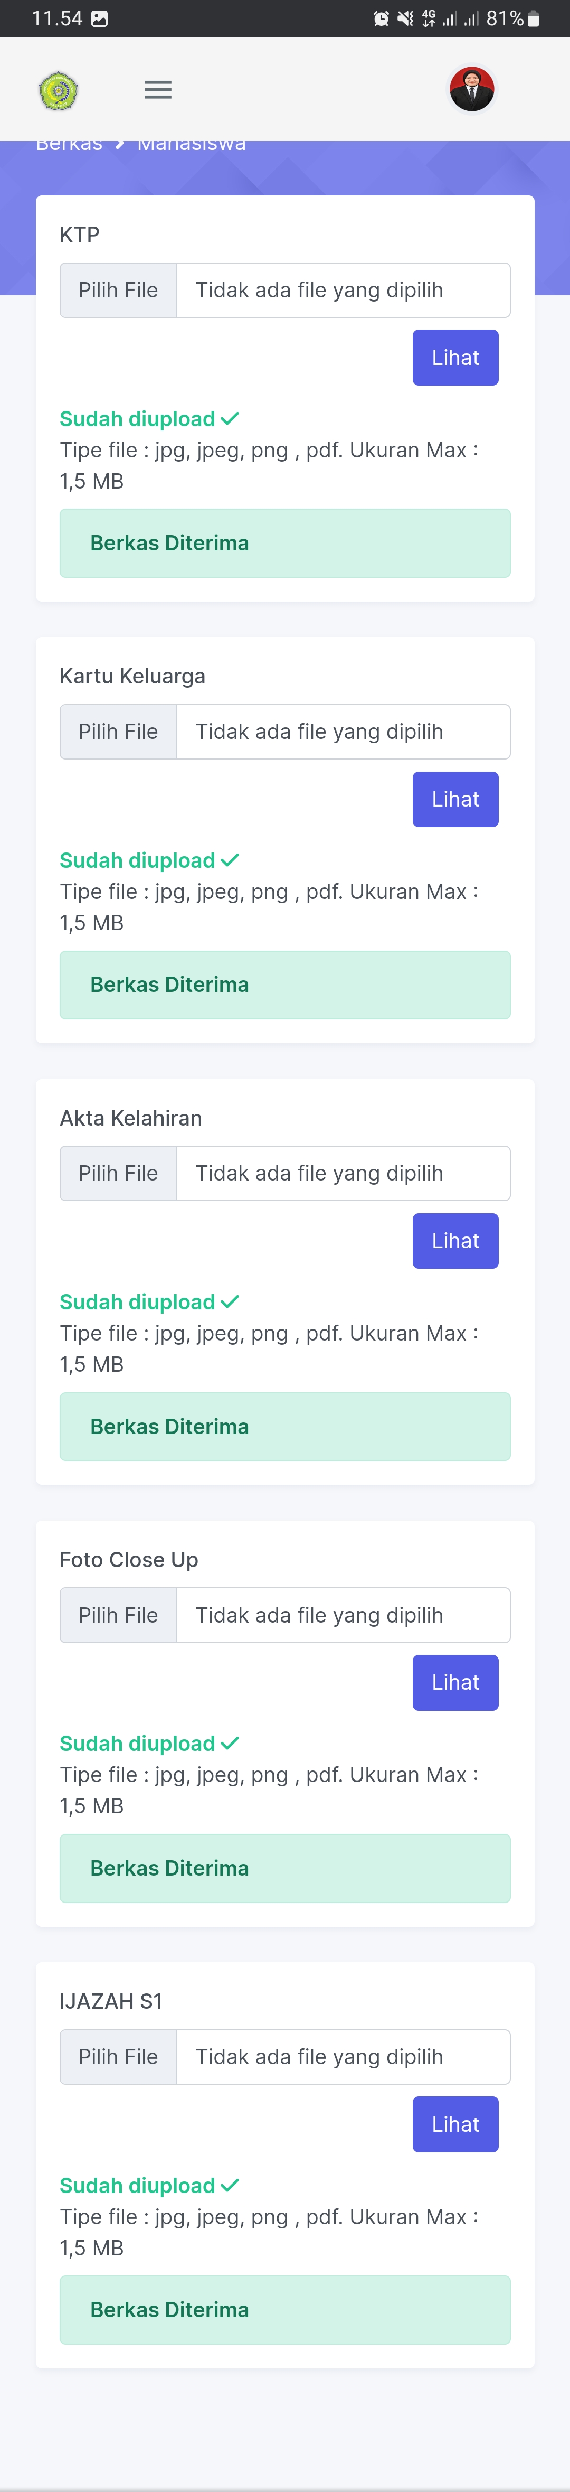
Task: Click Pilih File for Kartu Keluarga
Action: pyautogui.click(x=118, y=732)
